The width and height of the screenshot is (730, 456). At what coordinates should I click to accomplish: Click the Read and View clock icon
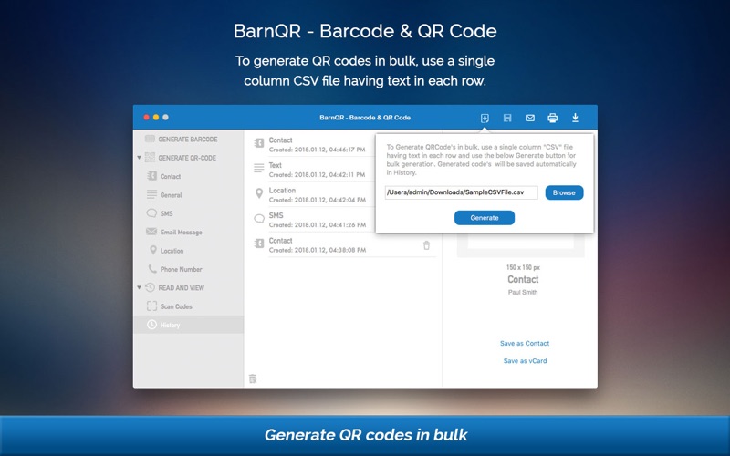point(150,287)
